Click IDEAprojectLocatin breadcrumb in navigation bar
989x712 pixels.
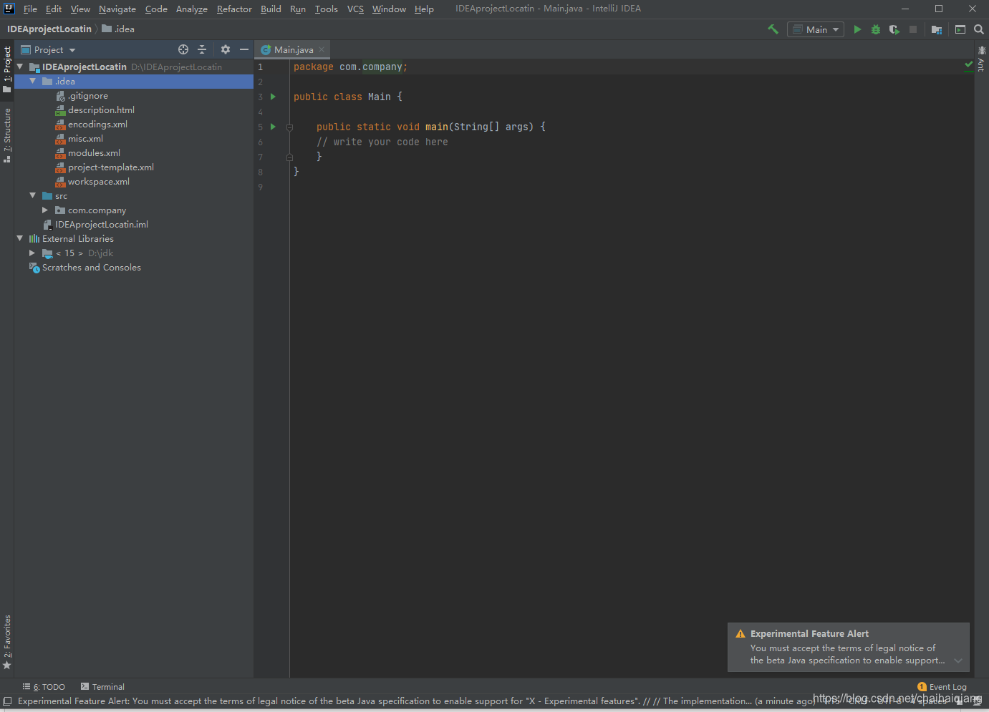point(49,29)
